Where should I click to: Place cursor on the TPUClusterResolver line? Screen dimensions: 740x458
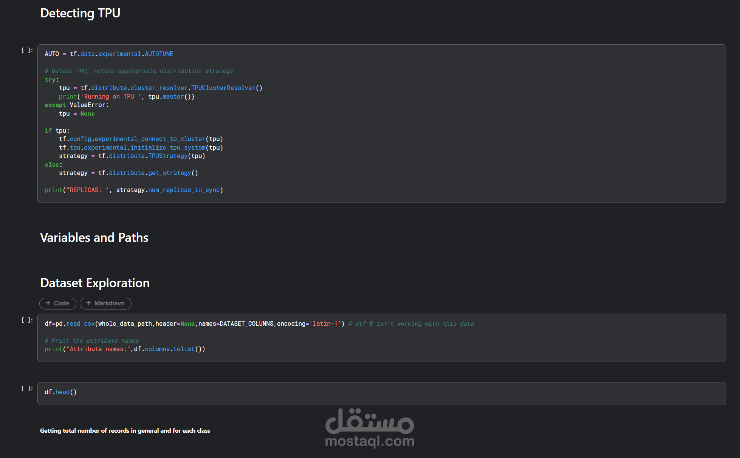point(160,88)
